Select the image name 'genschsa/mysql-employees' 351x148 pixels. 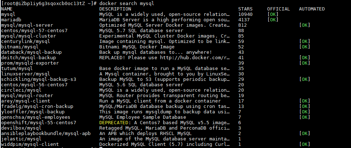point(36,117)
